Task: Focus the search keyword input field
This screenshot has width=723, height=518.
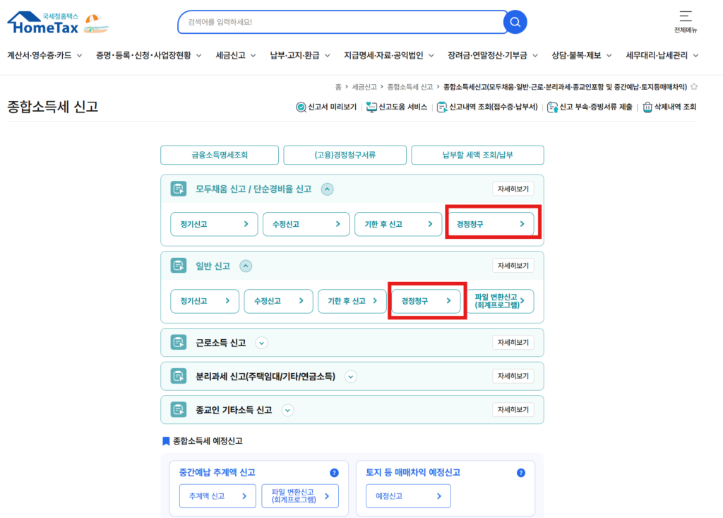Action: tap(341, 22)
